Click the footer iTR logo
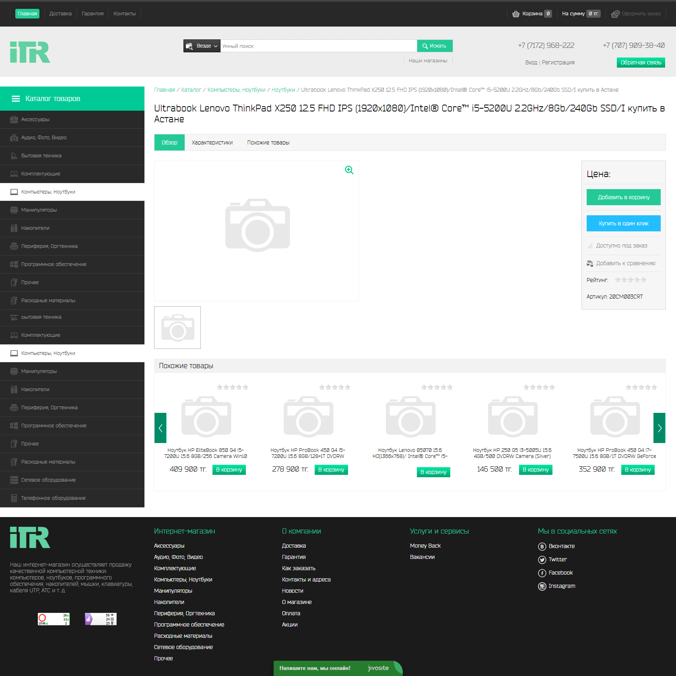 (x=30, y=538)
